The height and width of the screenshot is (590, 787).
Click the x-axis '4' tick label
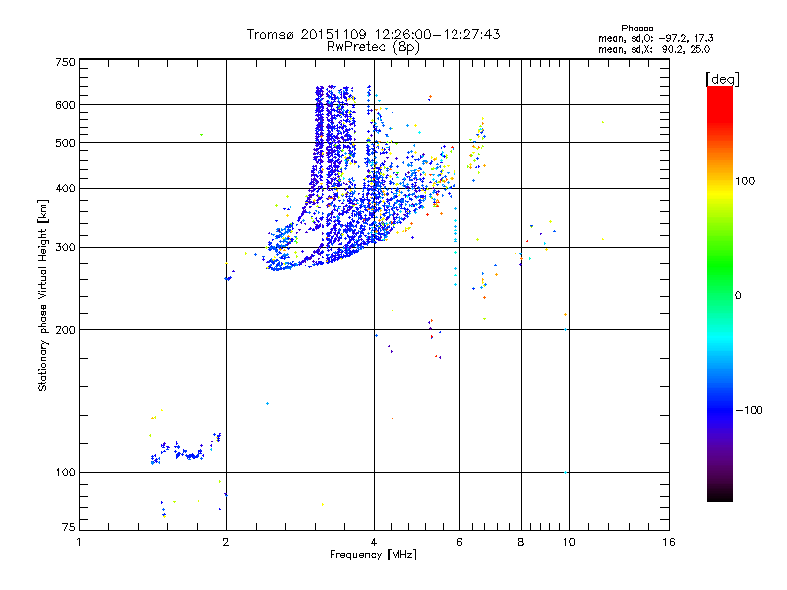pyautogui.click(x=374, y=542)
